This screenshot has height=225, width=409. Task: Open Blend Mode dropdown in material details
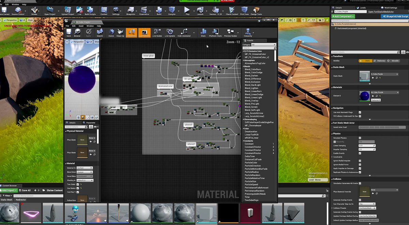pos(85,172)
